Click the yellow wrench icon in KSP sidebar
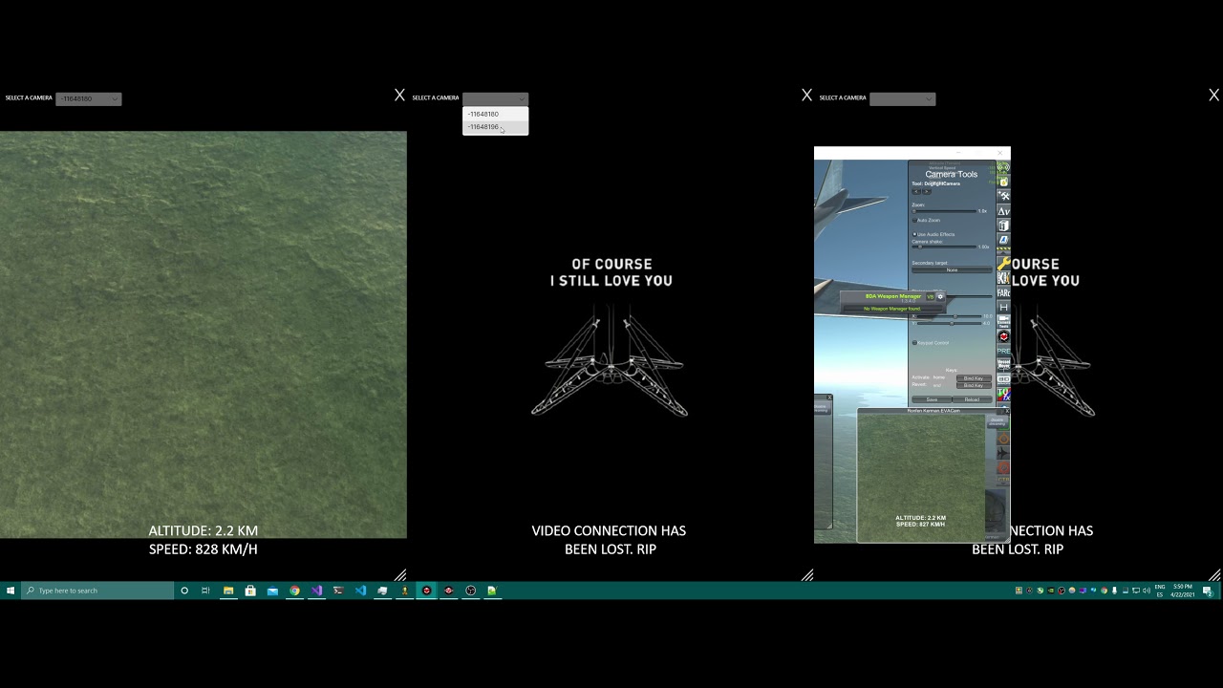1223x688 pixels. pos(1004,263)
